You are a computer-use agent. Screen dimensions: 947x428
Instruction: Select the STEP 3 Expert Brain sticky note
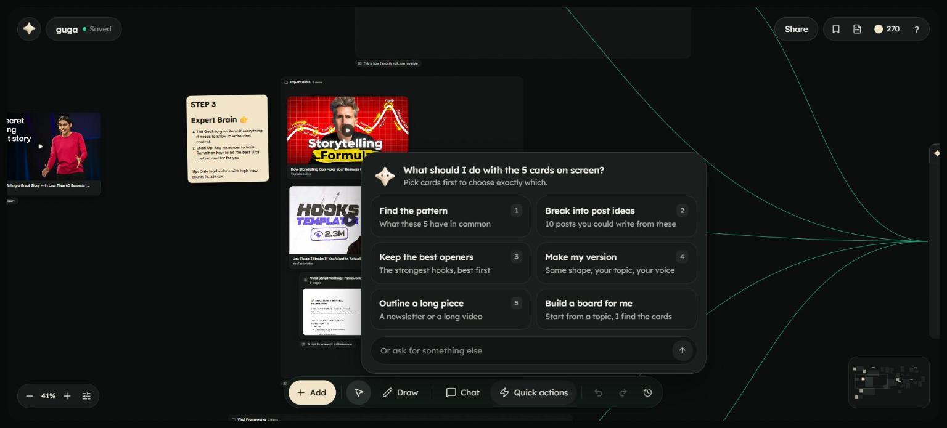228,139
